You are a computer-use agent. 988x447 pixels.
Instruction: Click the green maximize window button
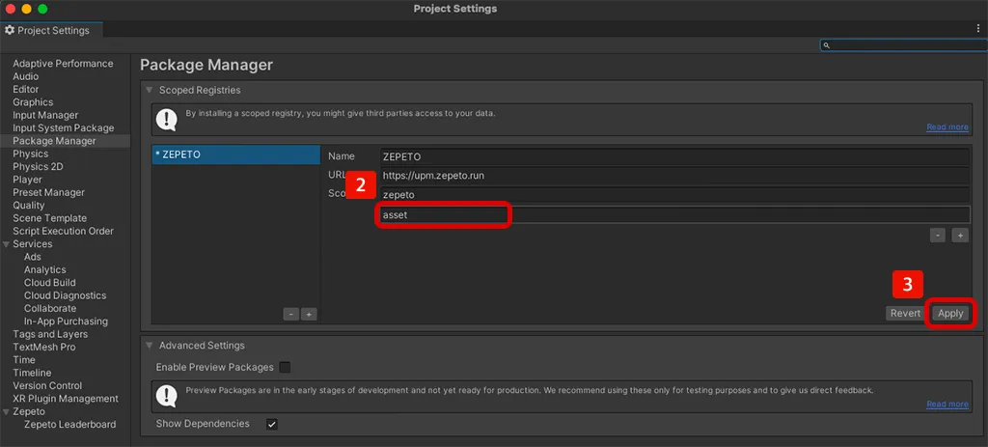coord(42,9)
